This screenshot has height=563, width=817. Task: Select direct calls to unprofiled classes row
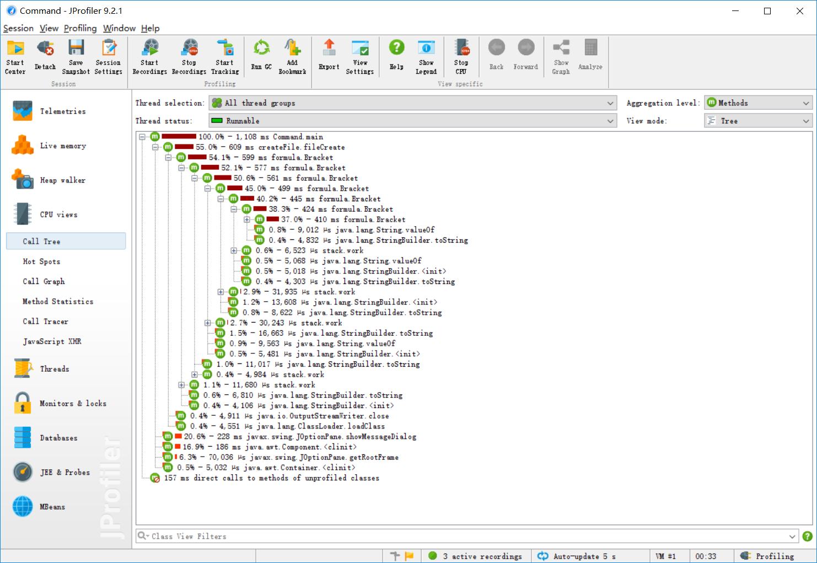click(x=265, y=478)
